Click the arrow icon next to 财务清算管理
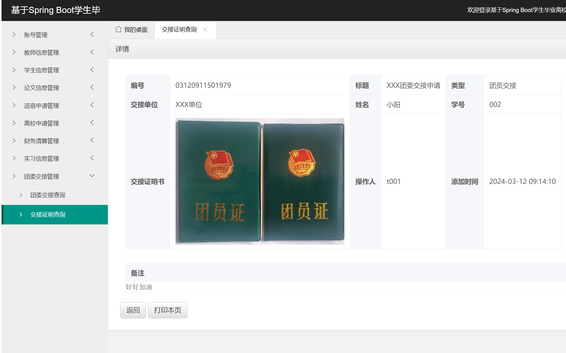 click(x=14, y=141)
